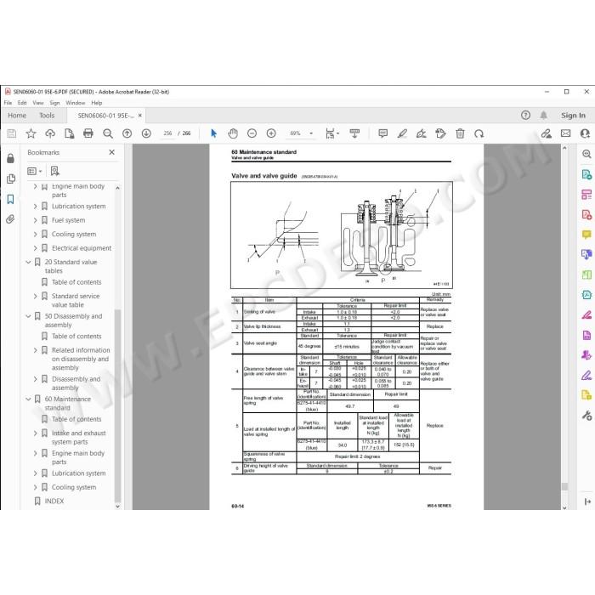This screenshot has height=595, width=595.
Task: Activate the selection arrow tool
Action: [x=213, y=133]
